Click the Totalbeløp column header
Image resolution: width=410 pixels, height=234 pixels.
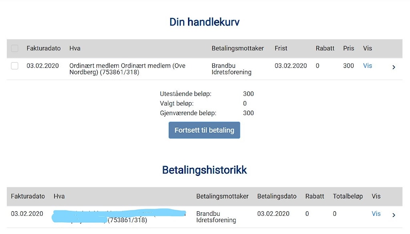(x=348, y=196)
